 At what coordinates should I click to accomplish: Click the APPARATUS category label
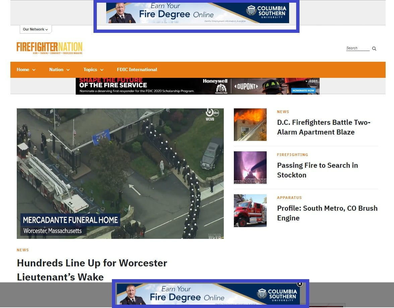[x=289, y=198]
